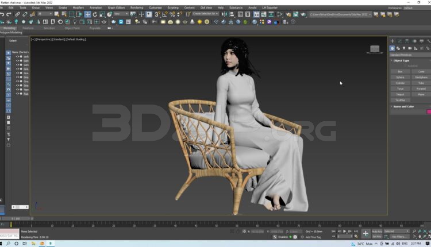Click the pink object color swatch
431x247 pixels.
[429, 111]
